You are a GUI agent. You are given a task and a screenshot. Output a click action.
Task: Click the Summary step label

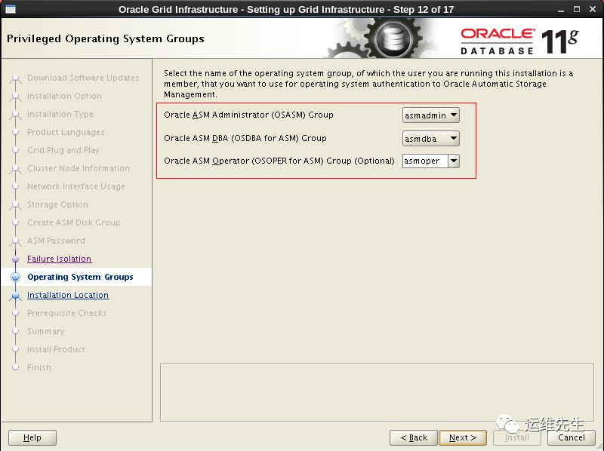tap(46, 331)
